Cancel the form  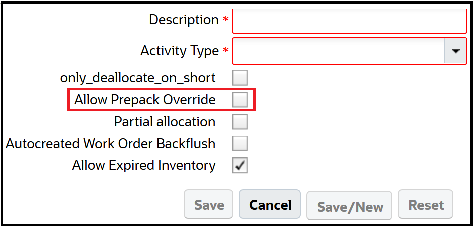click(270, 204)
